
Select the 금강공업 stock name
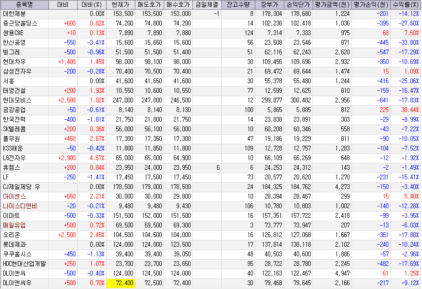(x=14, y=110)
